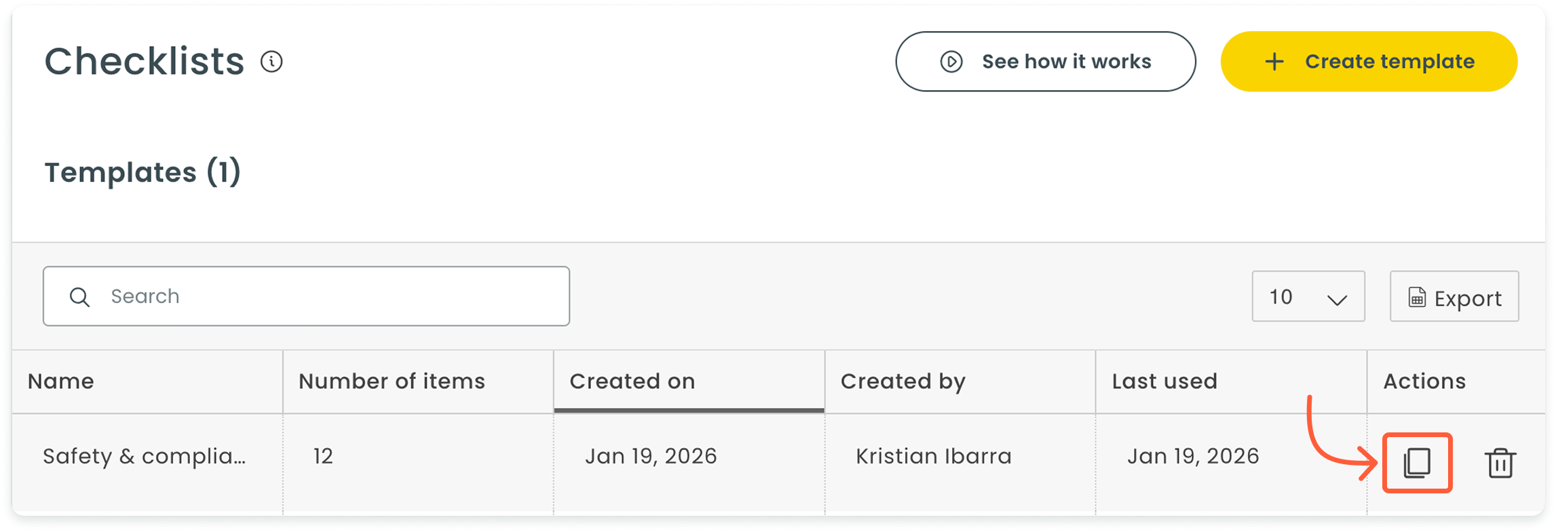Click the Export button

point(1454,298)
